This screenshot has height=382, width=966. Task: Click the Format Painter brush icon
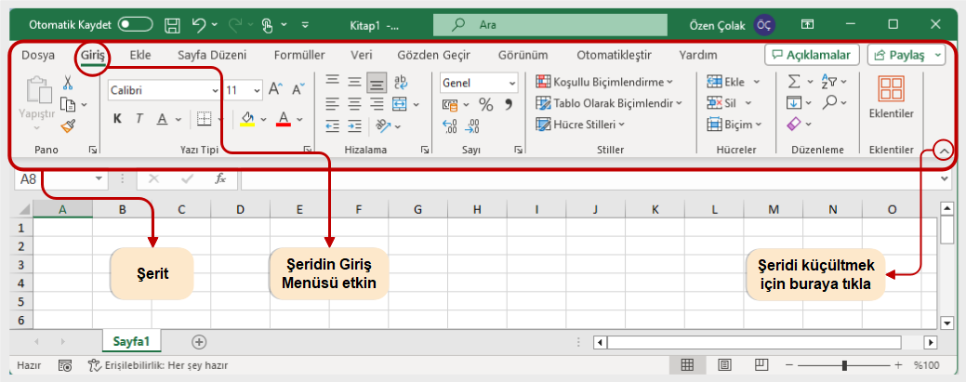coord(68,126)
